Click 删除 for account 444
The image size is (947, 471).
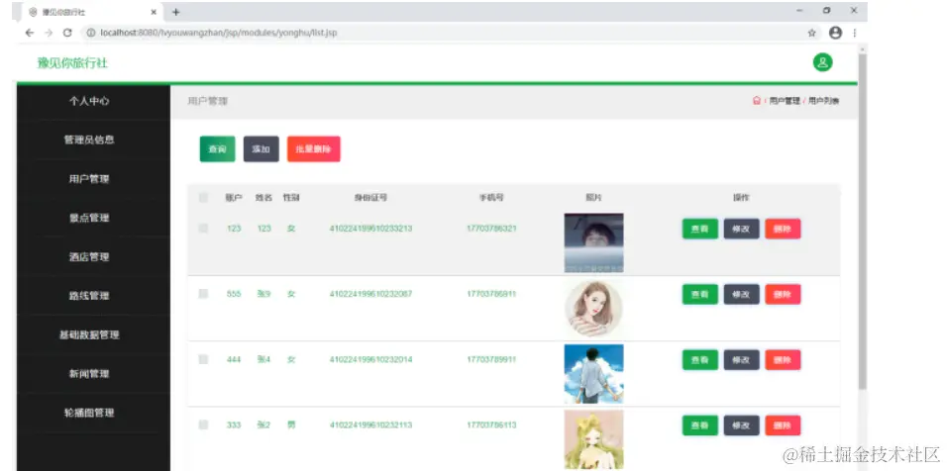[783, 360]
